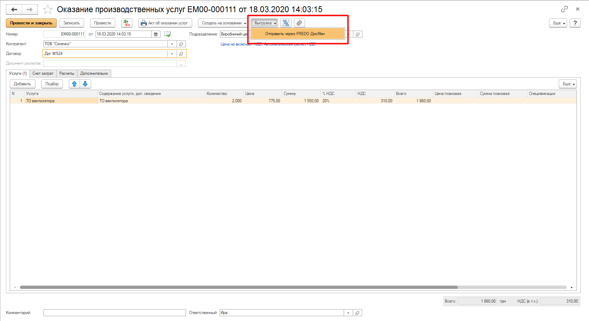Click into the Комментарий input field
This screenshot has height=321, width=589.
coord(114,313)
